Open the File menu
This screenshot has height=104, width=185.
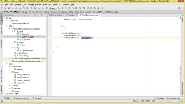(x=2, y=5)
